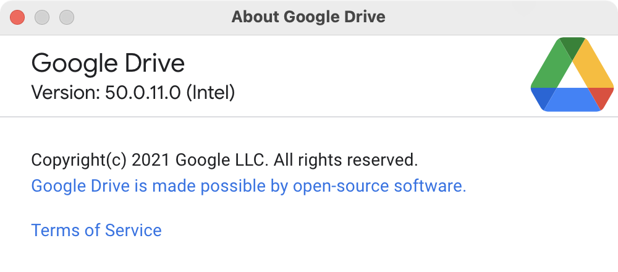Screen dimensions: 618x272
Task: Close the About Google Drive window
Action: click(17, 17)
